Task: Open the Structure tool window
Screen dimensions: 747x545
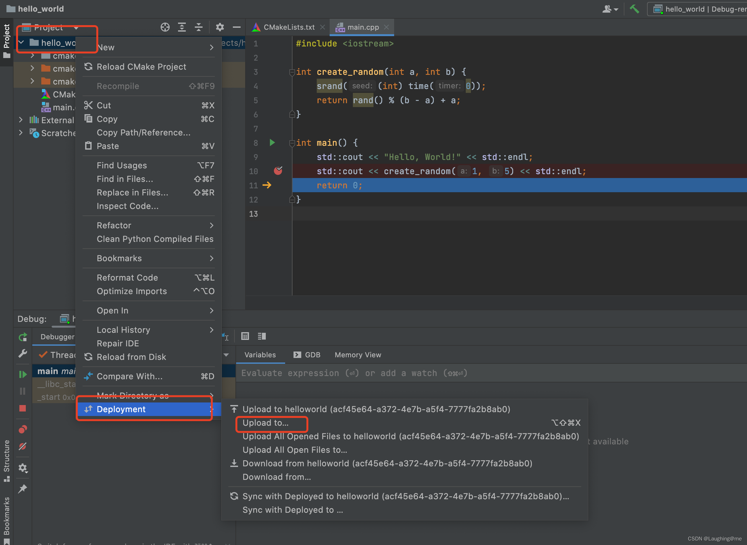Action: tap(6, 460)
